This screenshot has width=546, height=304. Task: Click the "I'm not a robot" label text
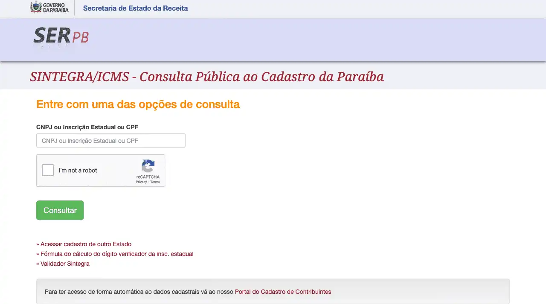[x=78, y=170]
